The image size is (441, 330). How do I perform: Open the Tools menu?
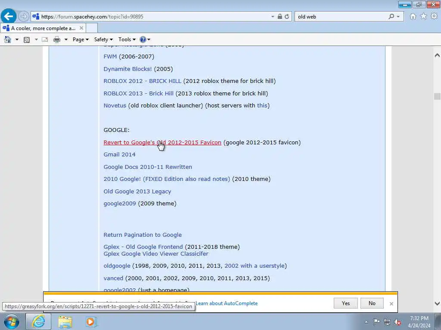[127, 40]
